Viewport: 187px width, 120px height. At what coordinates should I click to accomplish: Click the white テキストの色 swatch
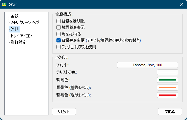pos(168,72)
